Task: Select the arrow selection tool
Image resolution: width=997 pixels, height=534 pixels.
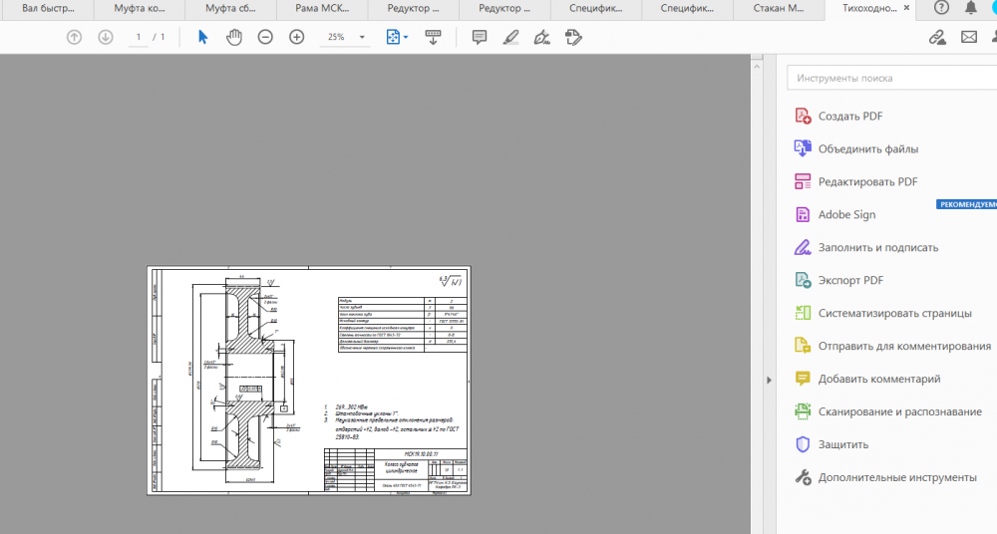Action: click(x=202, y=37)
